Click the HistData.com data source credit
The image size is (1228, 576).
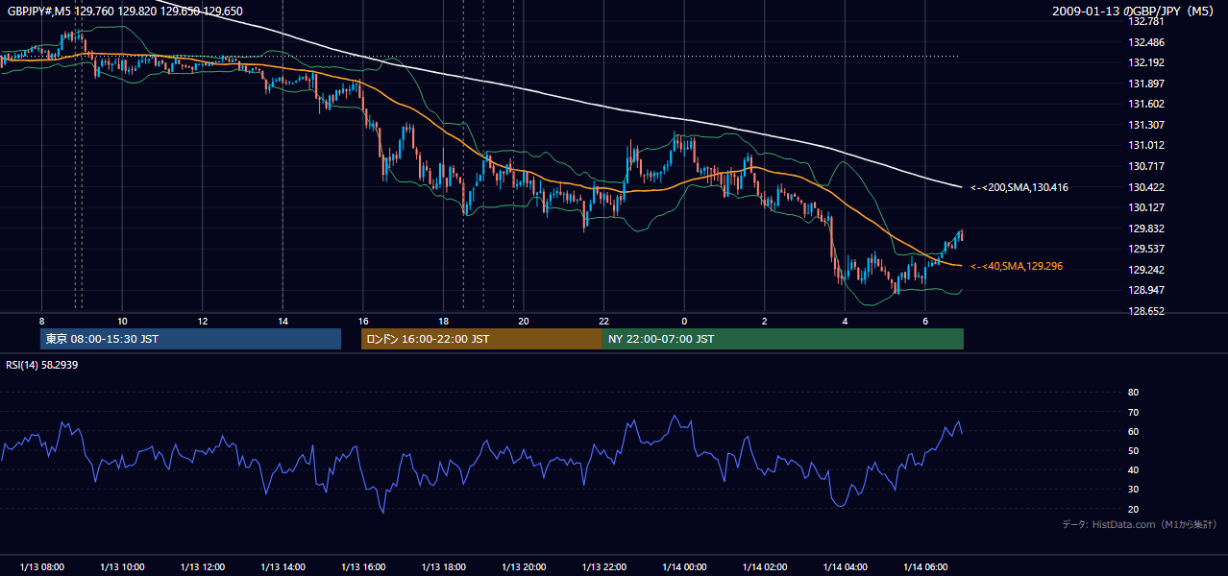pyautogui.click(x=1140, y=524)
